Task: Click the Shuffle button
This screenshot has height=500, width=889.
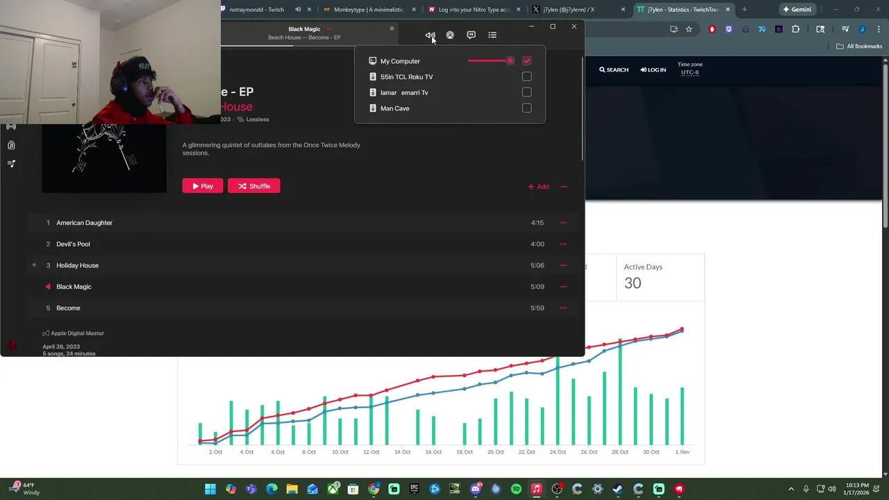Action: coord(254,186)
